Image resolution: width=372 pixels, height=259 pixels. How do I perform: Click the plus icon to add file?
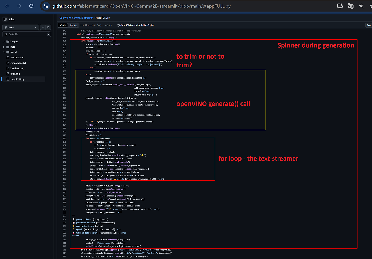coord(43,27)
